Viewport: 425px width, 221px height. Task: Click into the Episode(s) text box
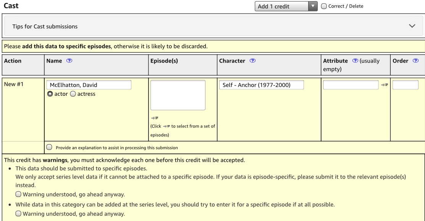178,95
